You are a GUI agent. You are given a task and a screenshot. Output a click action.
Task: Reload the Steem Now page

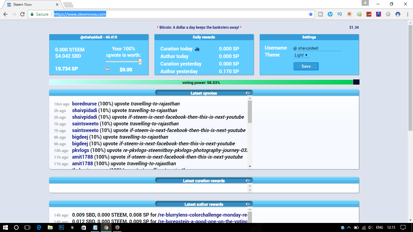point(22,14)
